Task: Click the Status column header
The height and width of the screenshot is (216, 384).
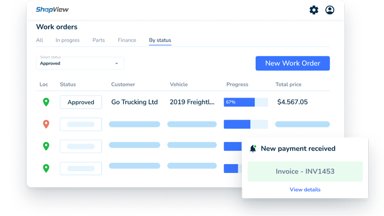Action: pyautogui.click(x=68, y=84)
